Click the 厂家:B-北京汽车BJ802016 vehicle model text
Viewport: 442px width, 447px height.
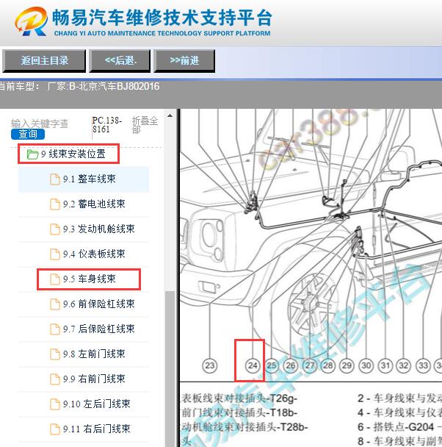(103, 86)
